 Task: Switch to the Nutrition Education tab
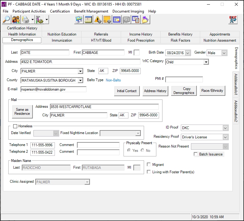[x=62, y=34]
